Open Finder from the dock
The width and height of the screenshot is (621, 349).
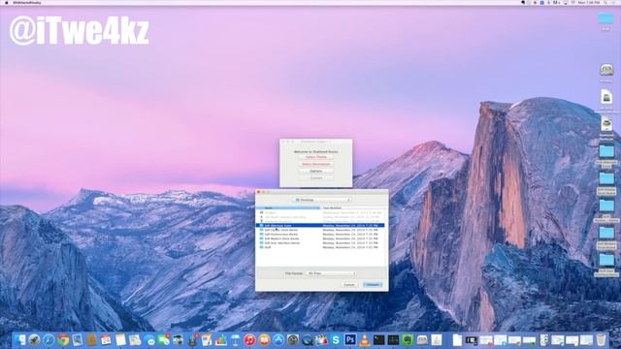pos(19,339)
